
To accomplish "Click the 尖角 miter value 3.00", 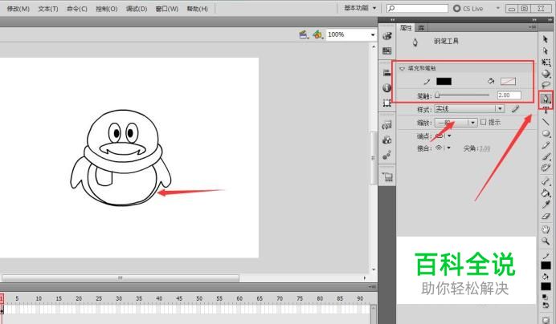I will pyautogui.click(x=484, y=148).
